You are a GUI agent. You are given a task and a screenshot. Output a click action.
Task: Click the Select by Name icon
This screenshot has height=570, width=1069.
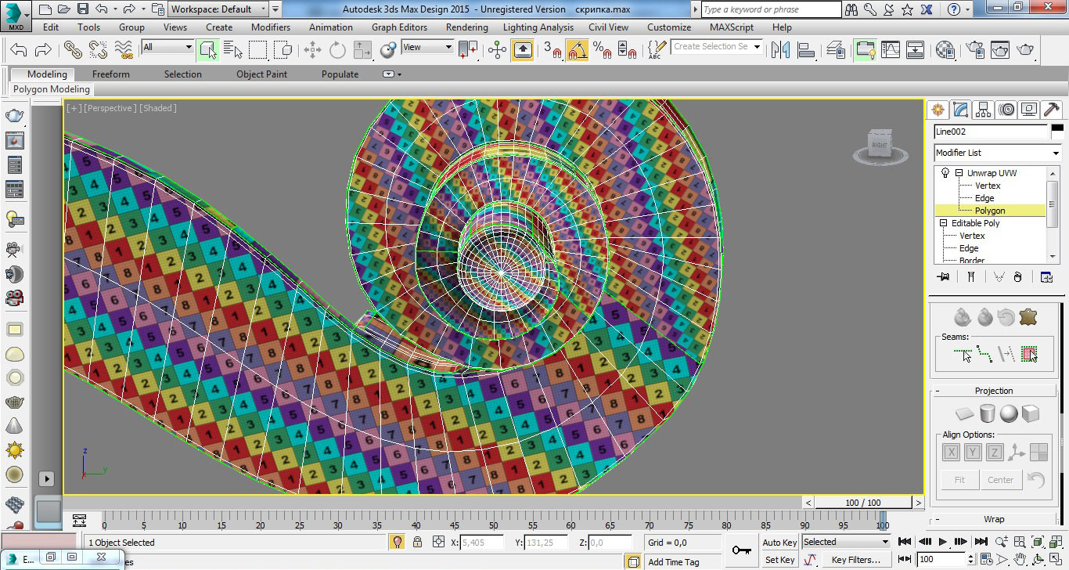(233, 50)
